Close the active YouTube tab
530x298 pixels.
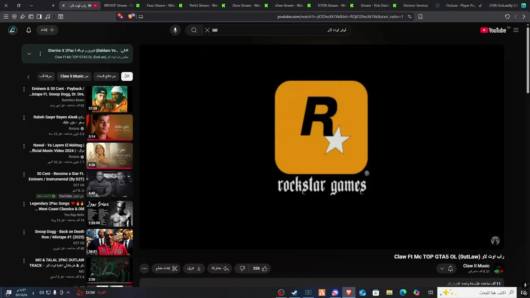click(x=63, y=5)
